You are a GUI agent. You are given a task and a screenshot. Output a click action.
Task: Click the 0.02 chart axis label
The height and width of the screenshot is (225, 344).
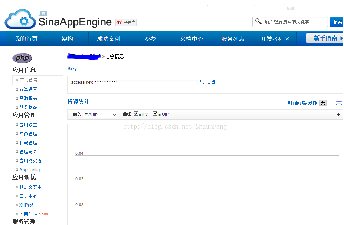click(x=79, y=205)
